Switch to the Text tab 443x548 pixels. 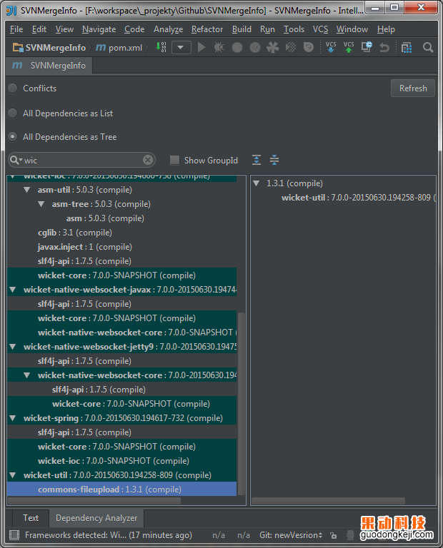(x=31, y=518)
